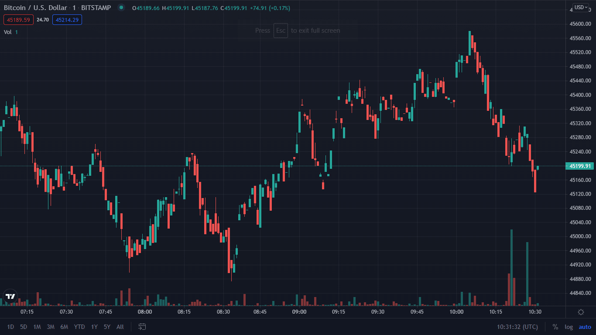Switch to the 5Y time range
The image size is (596, 335).
click(x=107, y=327)
